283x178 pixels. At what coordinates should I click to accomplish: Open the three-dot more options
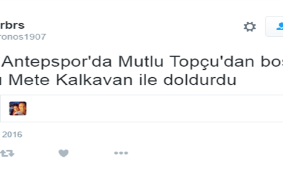click(x=121, y=153)
